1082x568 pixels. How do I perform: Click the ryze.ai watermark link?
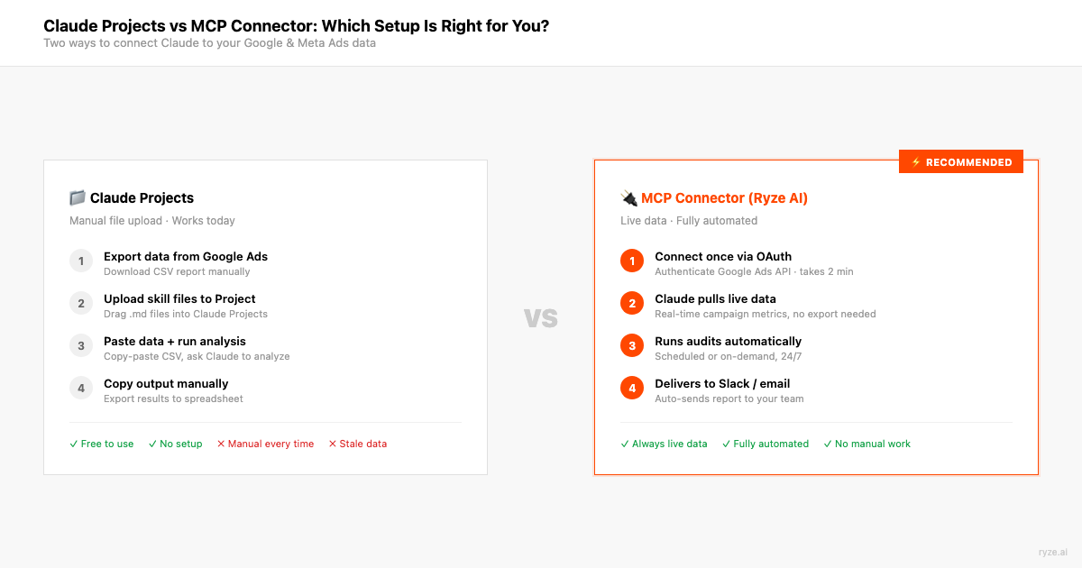(1051, 551)
